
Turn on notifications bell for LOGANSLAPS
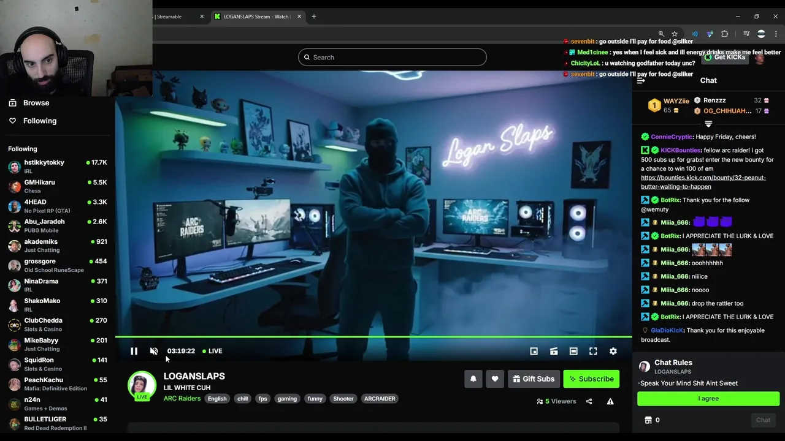[x=473, y=379]
